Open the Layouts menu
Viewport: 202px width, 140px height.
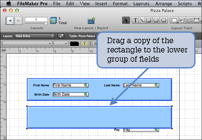click(141, 4)
